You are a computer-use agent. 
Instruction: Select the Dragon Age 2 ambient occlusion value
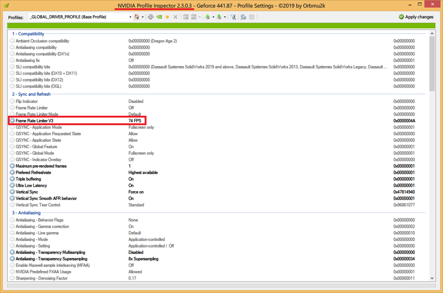tap(153, 41)
